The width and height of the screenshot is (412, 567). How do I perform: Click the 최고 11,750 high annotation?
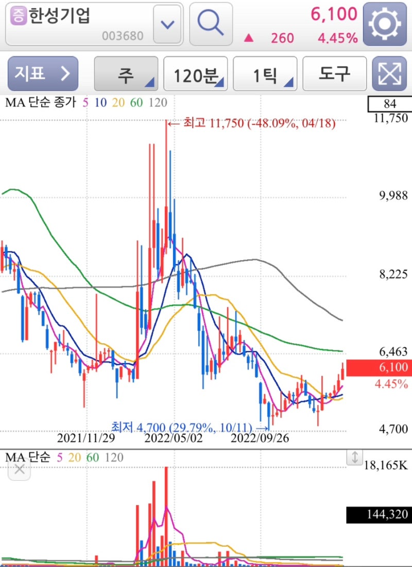click(x=252, y=123)
